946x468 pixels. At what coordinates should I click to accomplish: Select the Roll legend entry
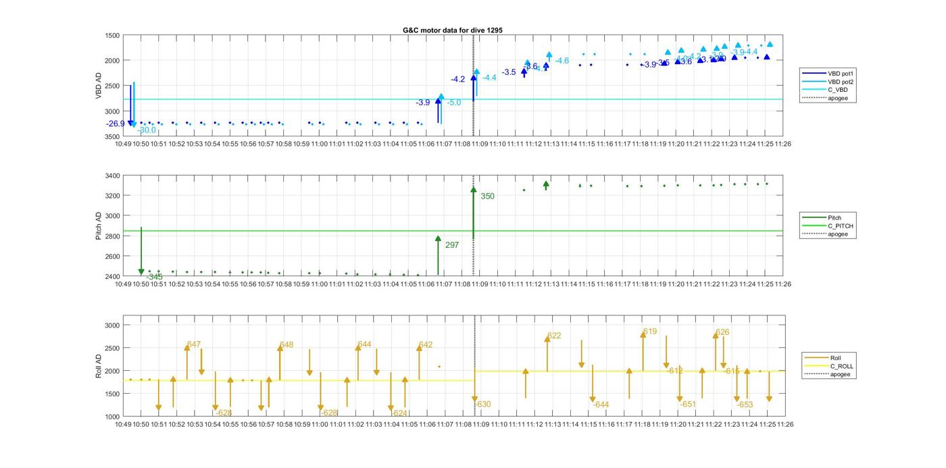pyautogui.click(x=835, y=357)
